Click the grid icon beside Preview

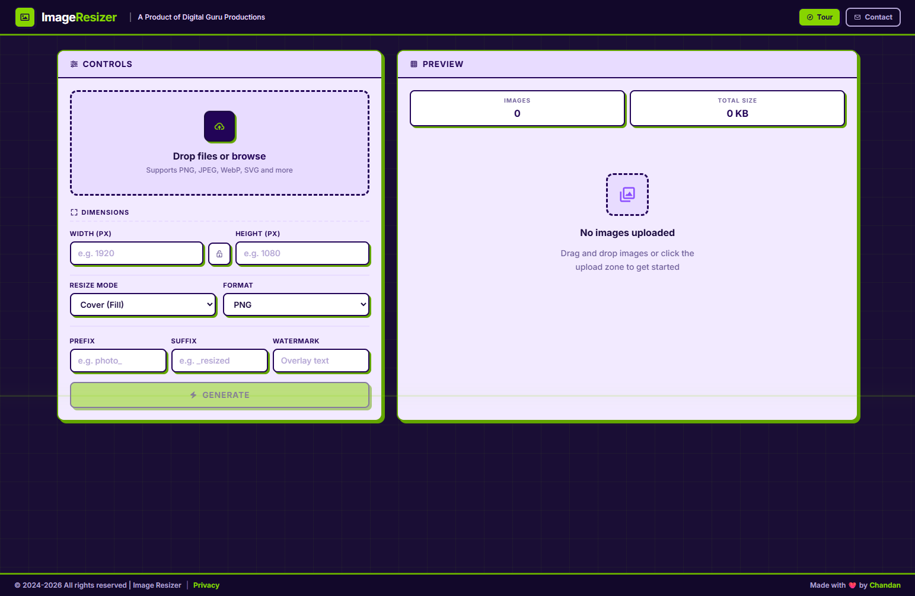(x=414, y=64)
